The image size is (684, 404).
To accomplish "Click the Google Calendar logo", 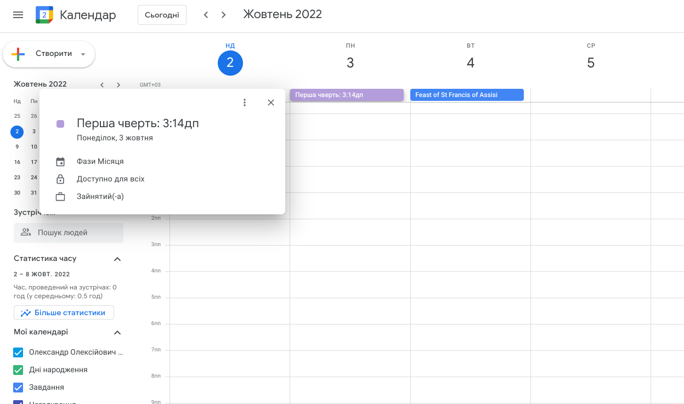I will [44, 15].
